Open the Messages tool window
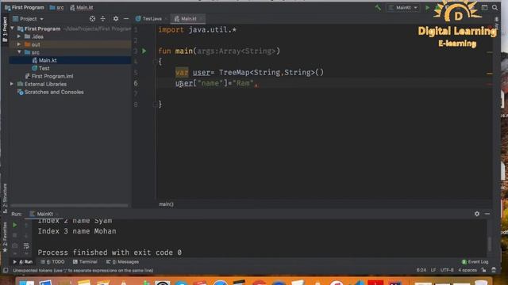The height and width of the screenshot is (285, 508). point(122,262)
